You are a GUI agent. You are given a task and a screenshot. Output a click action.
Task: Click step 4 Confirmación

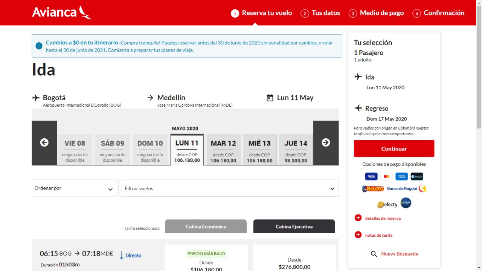[439, 13]
